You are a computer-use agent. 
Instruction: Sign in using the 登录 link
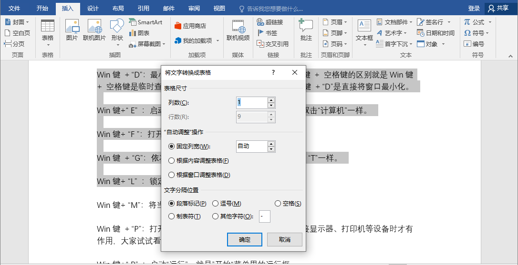[x=474, y=9]
